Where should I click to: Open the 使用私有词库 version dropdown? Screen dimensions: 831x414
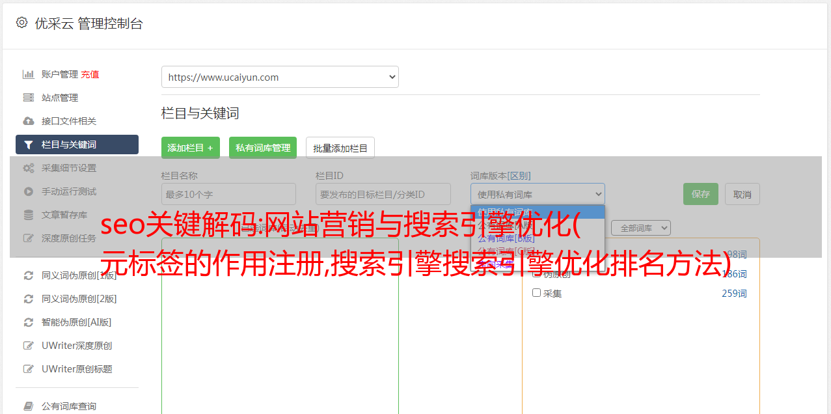[538, 194]
